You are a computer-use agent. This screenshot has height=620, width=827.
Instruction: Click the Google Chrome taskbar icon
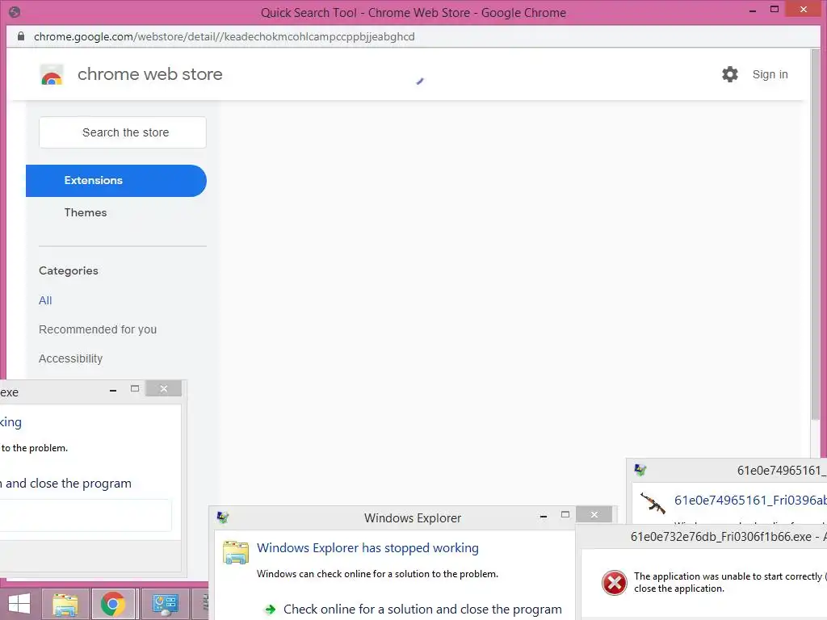coord(113,604)
